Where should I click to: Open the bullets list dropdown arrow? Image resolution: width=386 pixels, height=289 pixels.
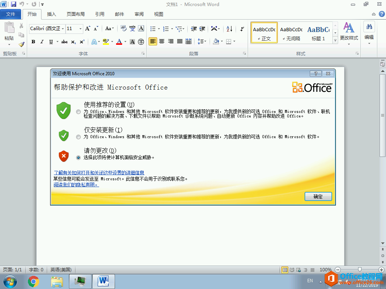click(159, 29)
